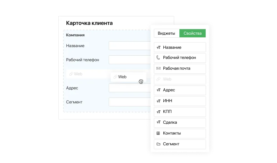
Task: Click the Рабочий телефон label in card
Action: point(83,60)
